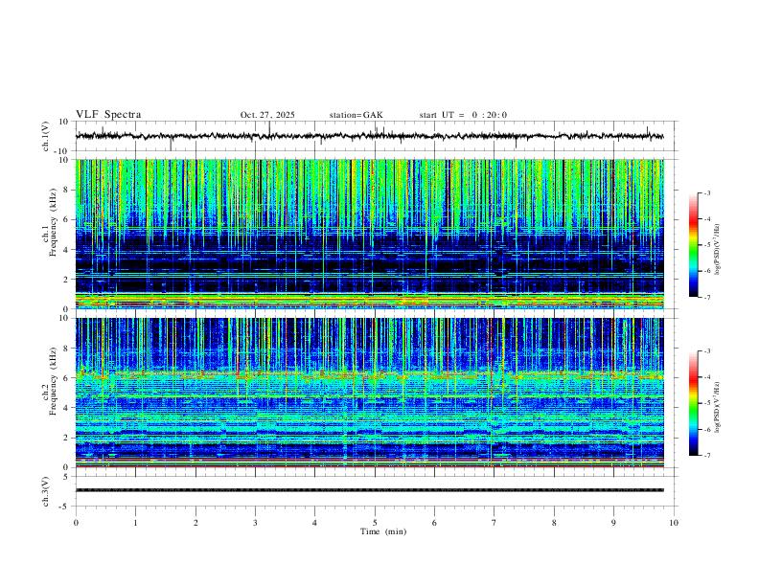Click the 'ch.3(V)' axis label
759x586 pixels.
point(46,491)
